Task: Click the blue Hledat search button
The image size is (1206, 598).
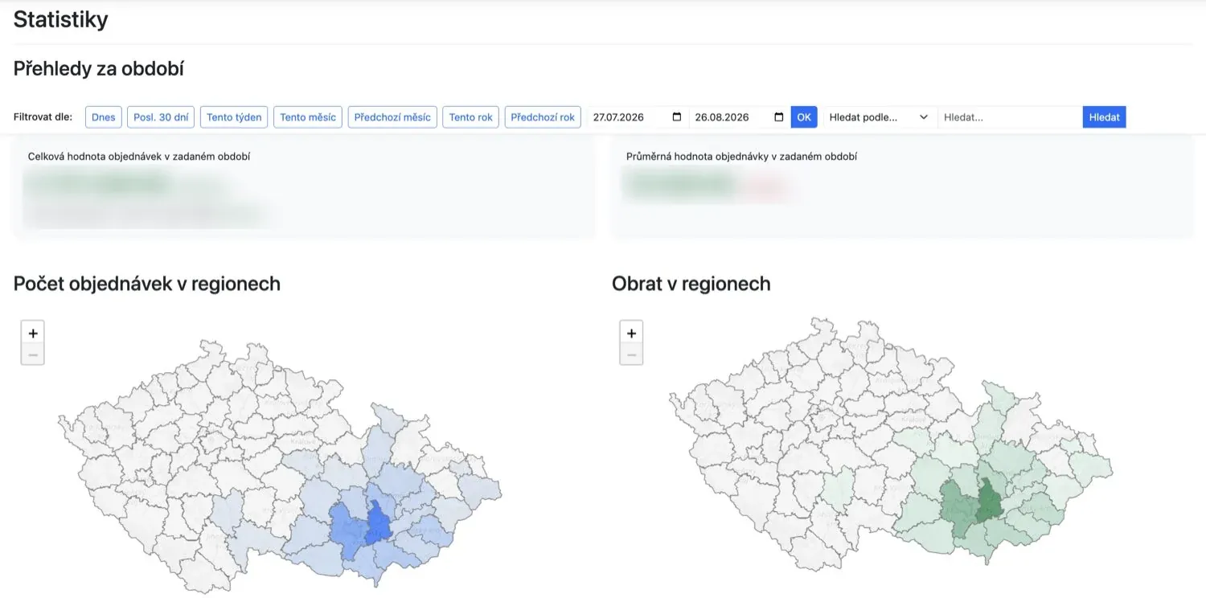Action: point(1105,117)
